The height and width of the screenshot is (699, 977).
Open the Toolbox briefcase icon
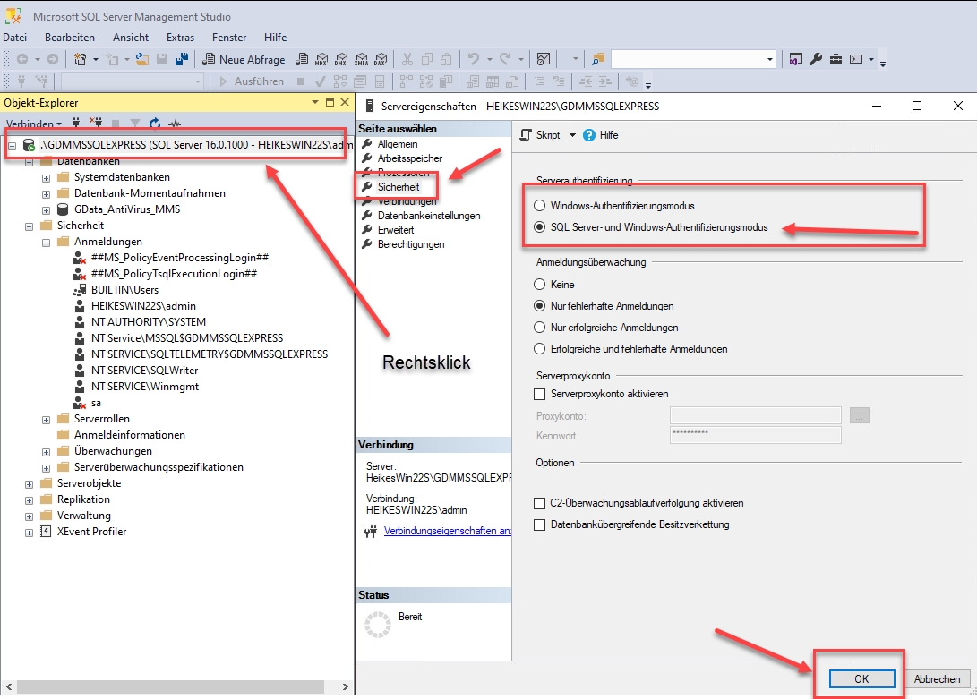(x=836, y=59)
